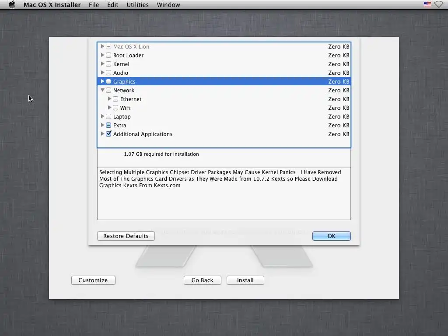The image size is (448, 336).
Task: Open the Mac OS X Installer menu
Action: point(52,5)
